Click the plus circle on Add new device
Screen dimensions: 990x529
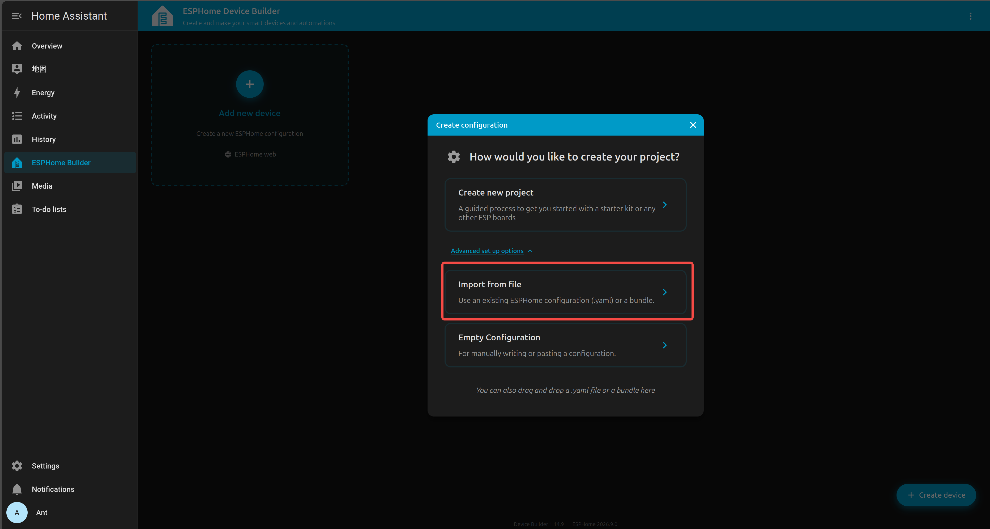pos(250,84)
